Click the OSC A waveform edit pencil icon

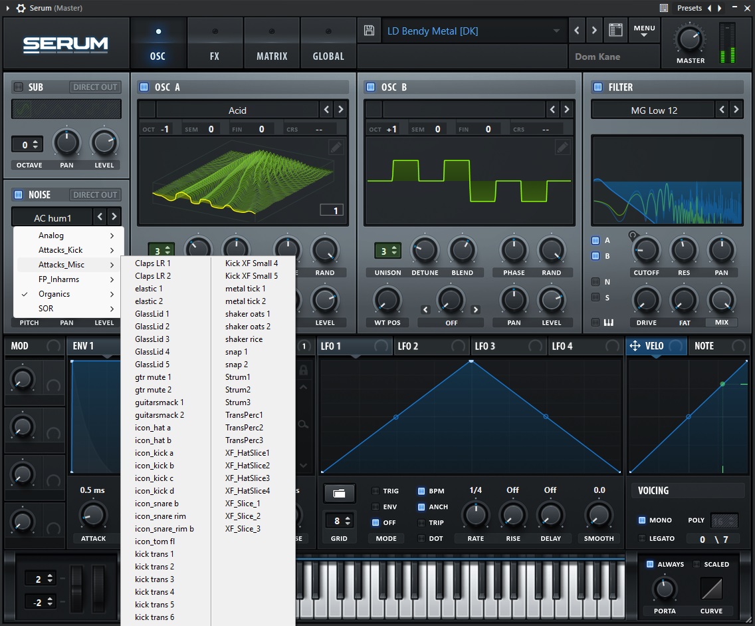click(x=336, y=147)
